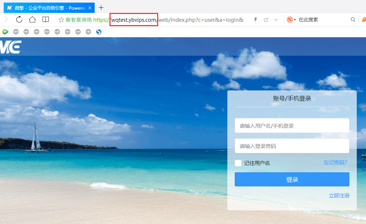366x224 pixels.
Task: Open a new tab with plus button
Action: click(101, 7)
